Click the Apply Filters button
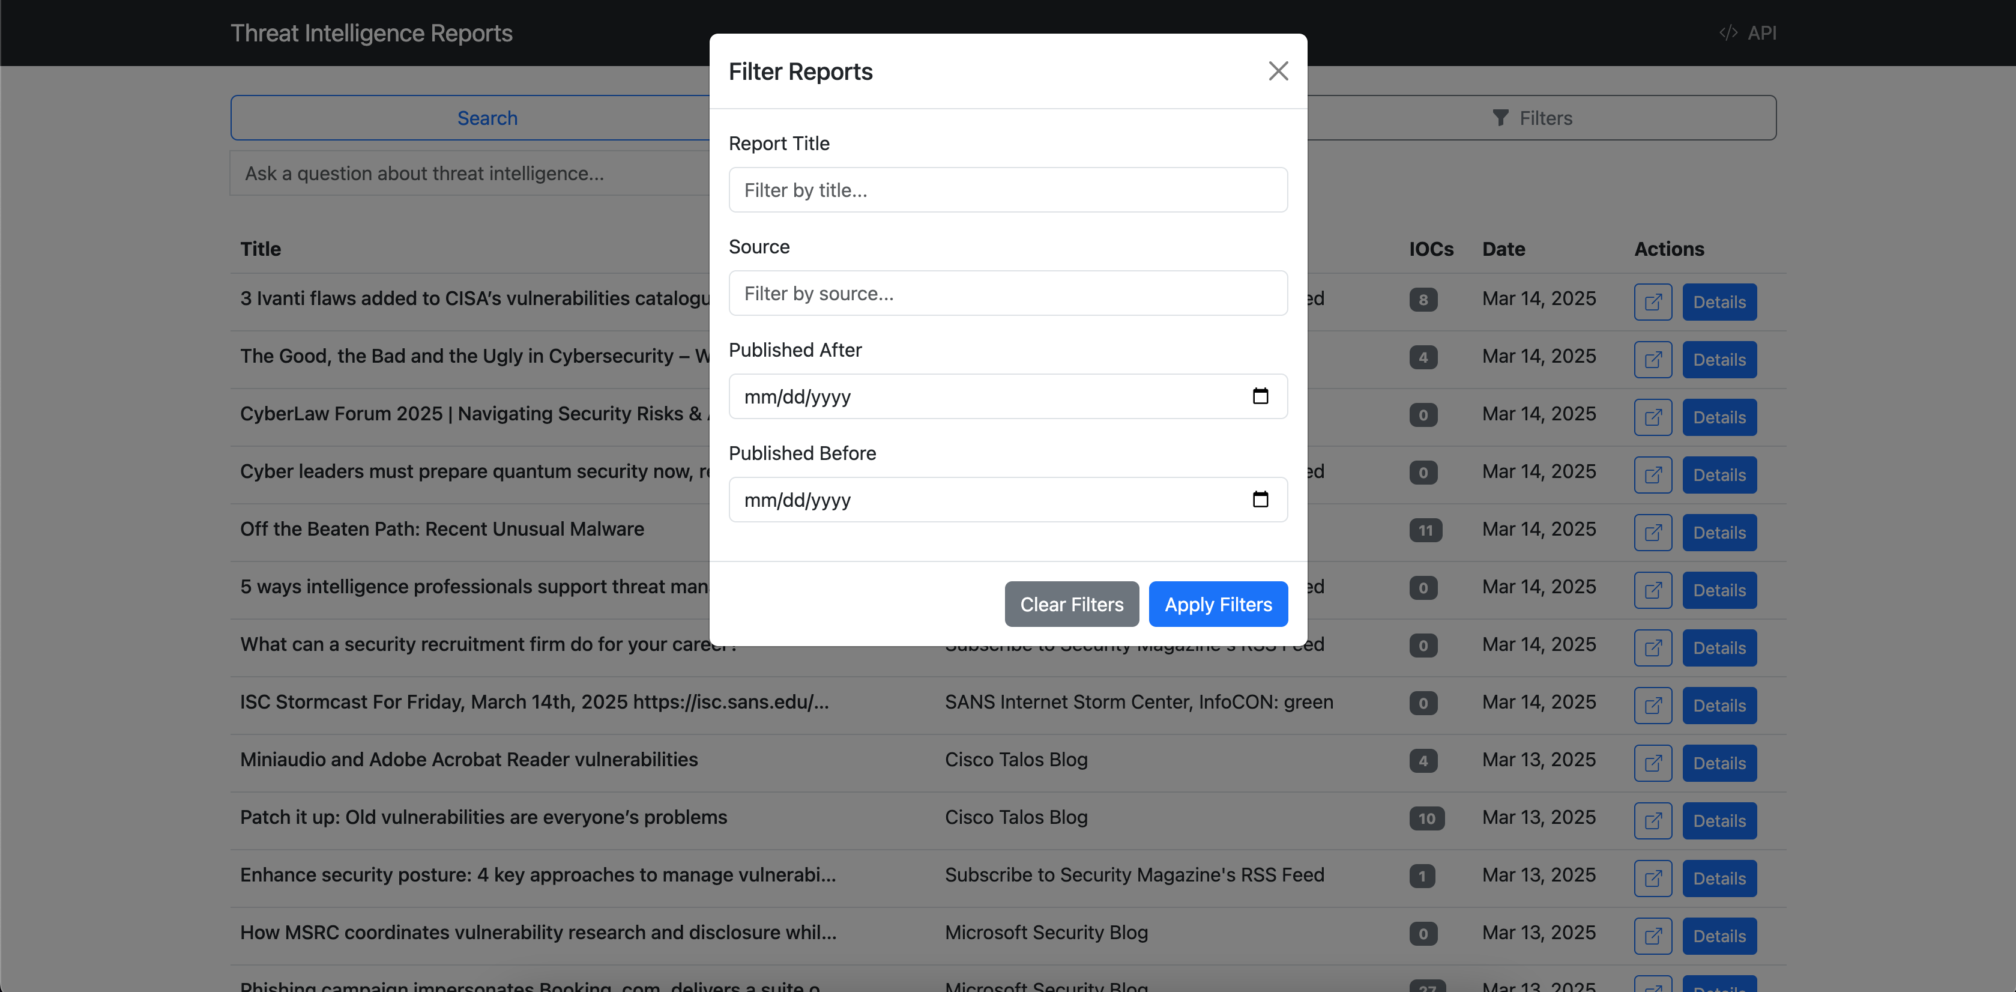Screen dimensions: 2016x992 point(1218,605)
